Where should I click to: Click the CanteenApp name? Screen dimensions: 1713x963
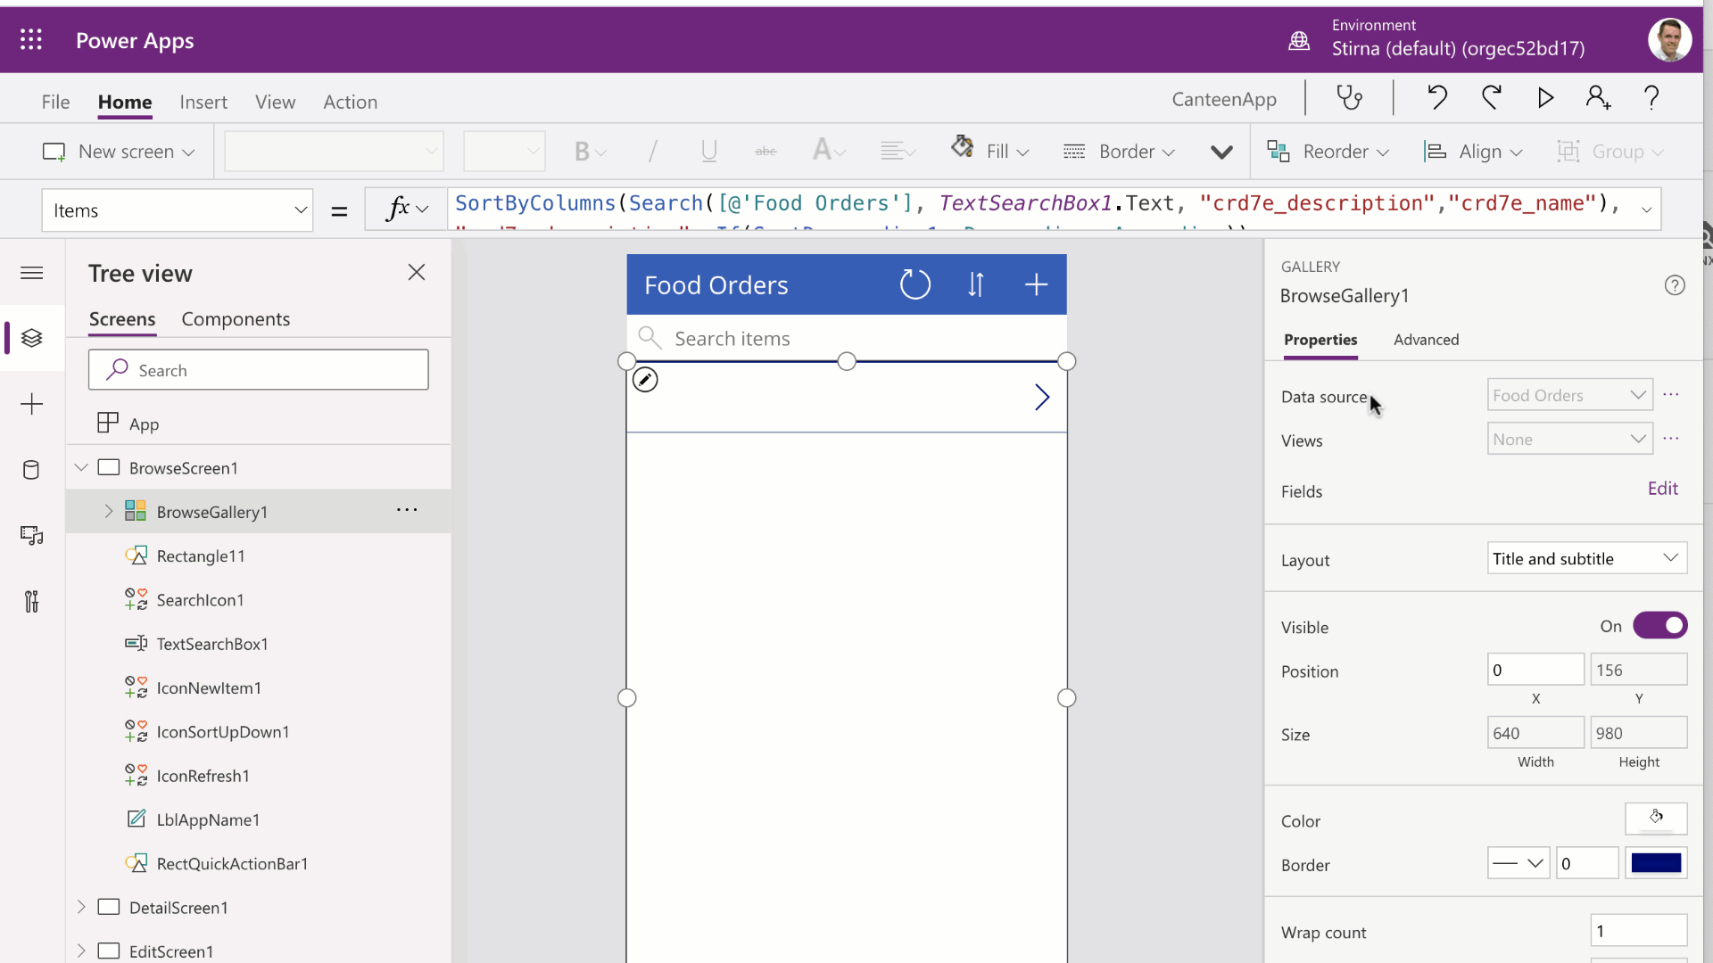tap(1224, 99)
